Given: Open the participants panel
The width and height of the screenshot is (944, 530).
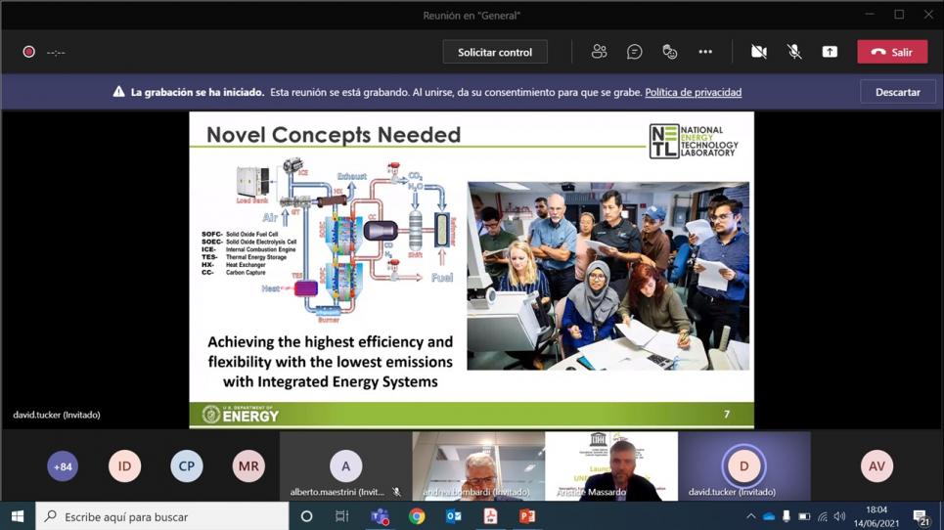Looking at the screenshot, I should pos(599,52).
